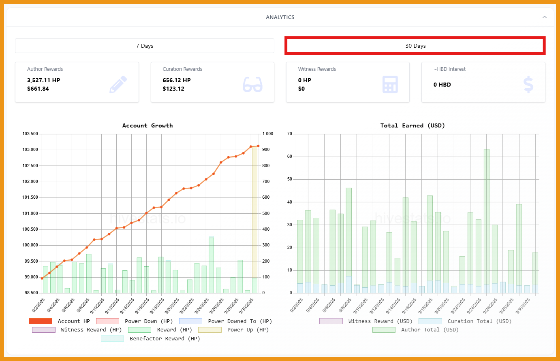Hide the Power Up (HP) series

(x=210, y=330)
